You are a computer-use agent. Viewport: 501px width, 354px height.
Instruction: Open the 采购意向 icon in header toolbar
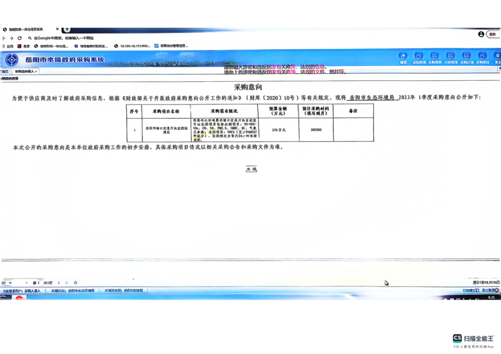pos(434,57)
